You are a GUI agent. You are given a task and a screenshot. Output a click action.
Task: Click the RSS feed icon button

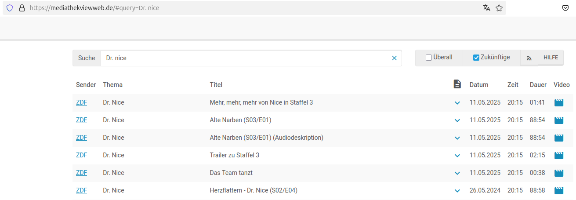click(x=529, y=58)
